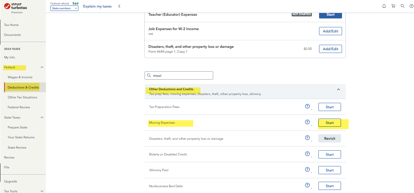414x193 pixels.
Task: Collapse the State Taxes sidebar section
Action: tap(42, 118)
